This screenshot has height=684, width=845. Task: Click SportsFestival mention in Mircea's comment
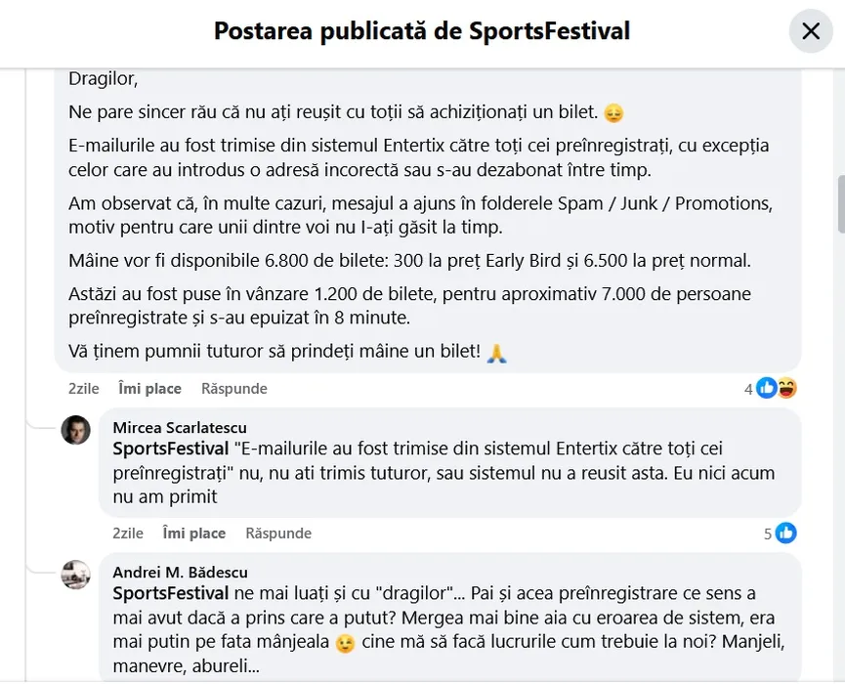[171, 449]
